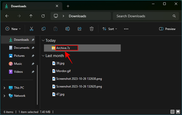
Task: Click the Delete trash icon
Action: click(x=92, y=29)
